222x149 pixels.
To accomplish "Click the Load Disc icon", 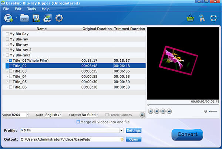I will 9,18.
